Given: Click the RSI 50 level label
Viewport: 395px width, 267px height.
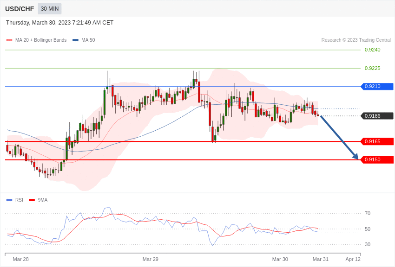Looking at the screenshot, I should 368,229.
